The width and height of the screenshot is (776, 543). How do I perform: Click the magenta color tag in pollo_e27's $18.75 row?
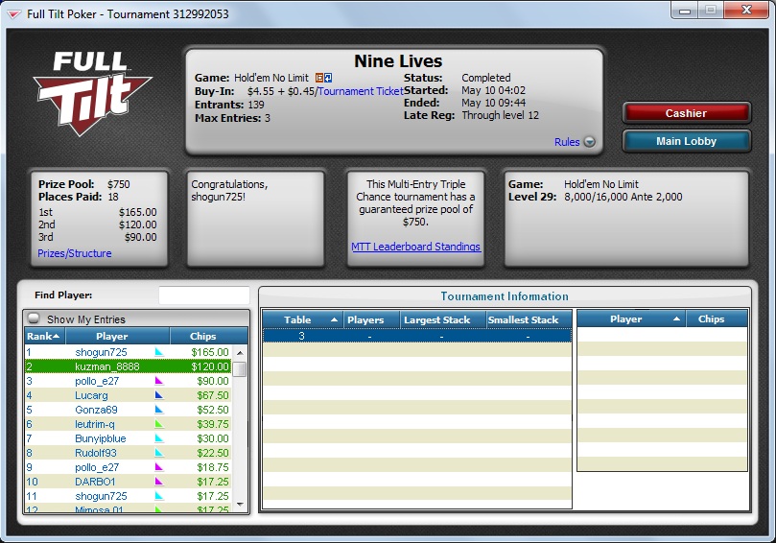click(x=159, y=467)
